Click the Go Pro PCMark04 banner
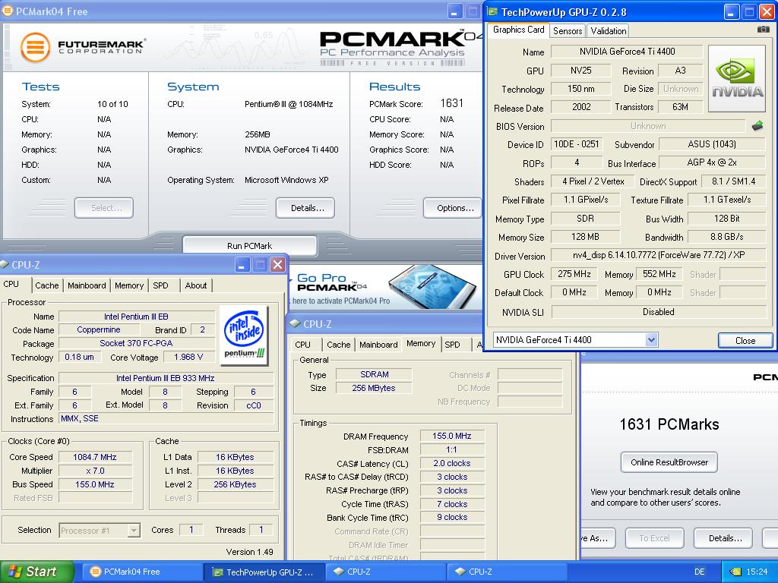This screenshot has height=583, width=778. [385, 288]
